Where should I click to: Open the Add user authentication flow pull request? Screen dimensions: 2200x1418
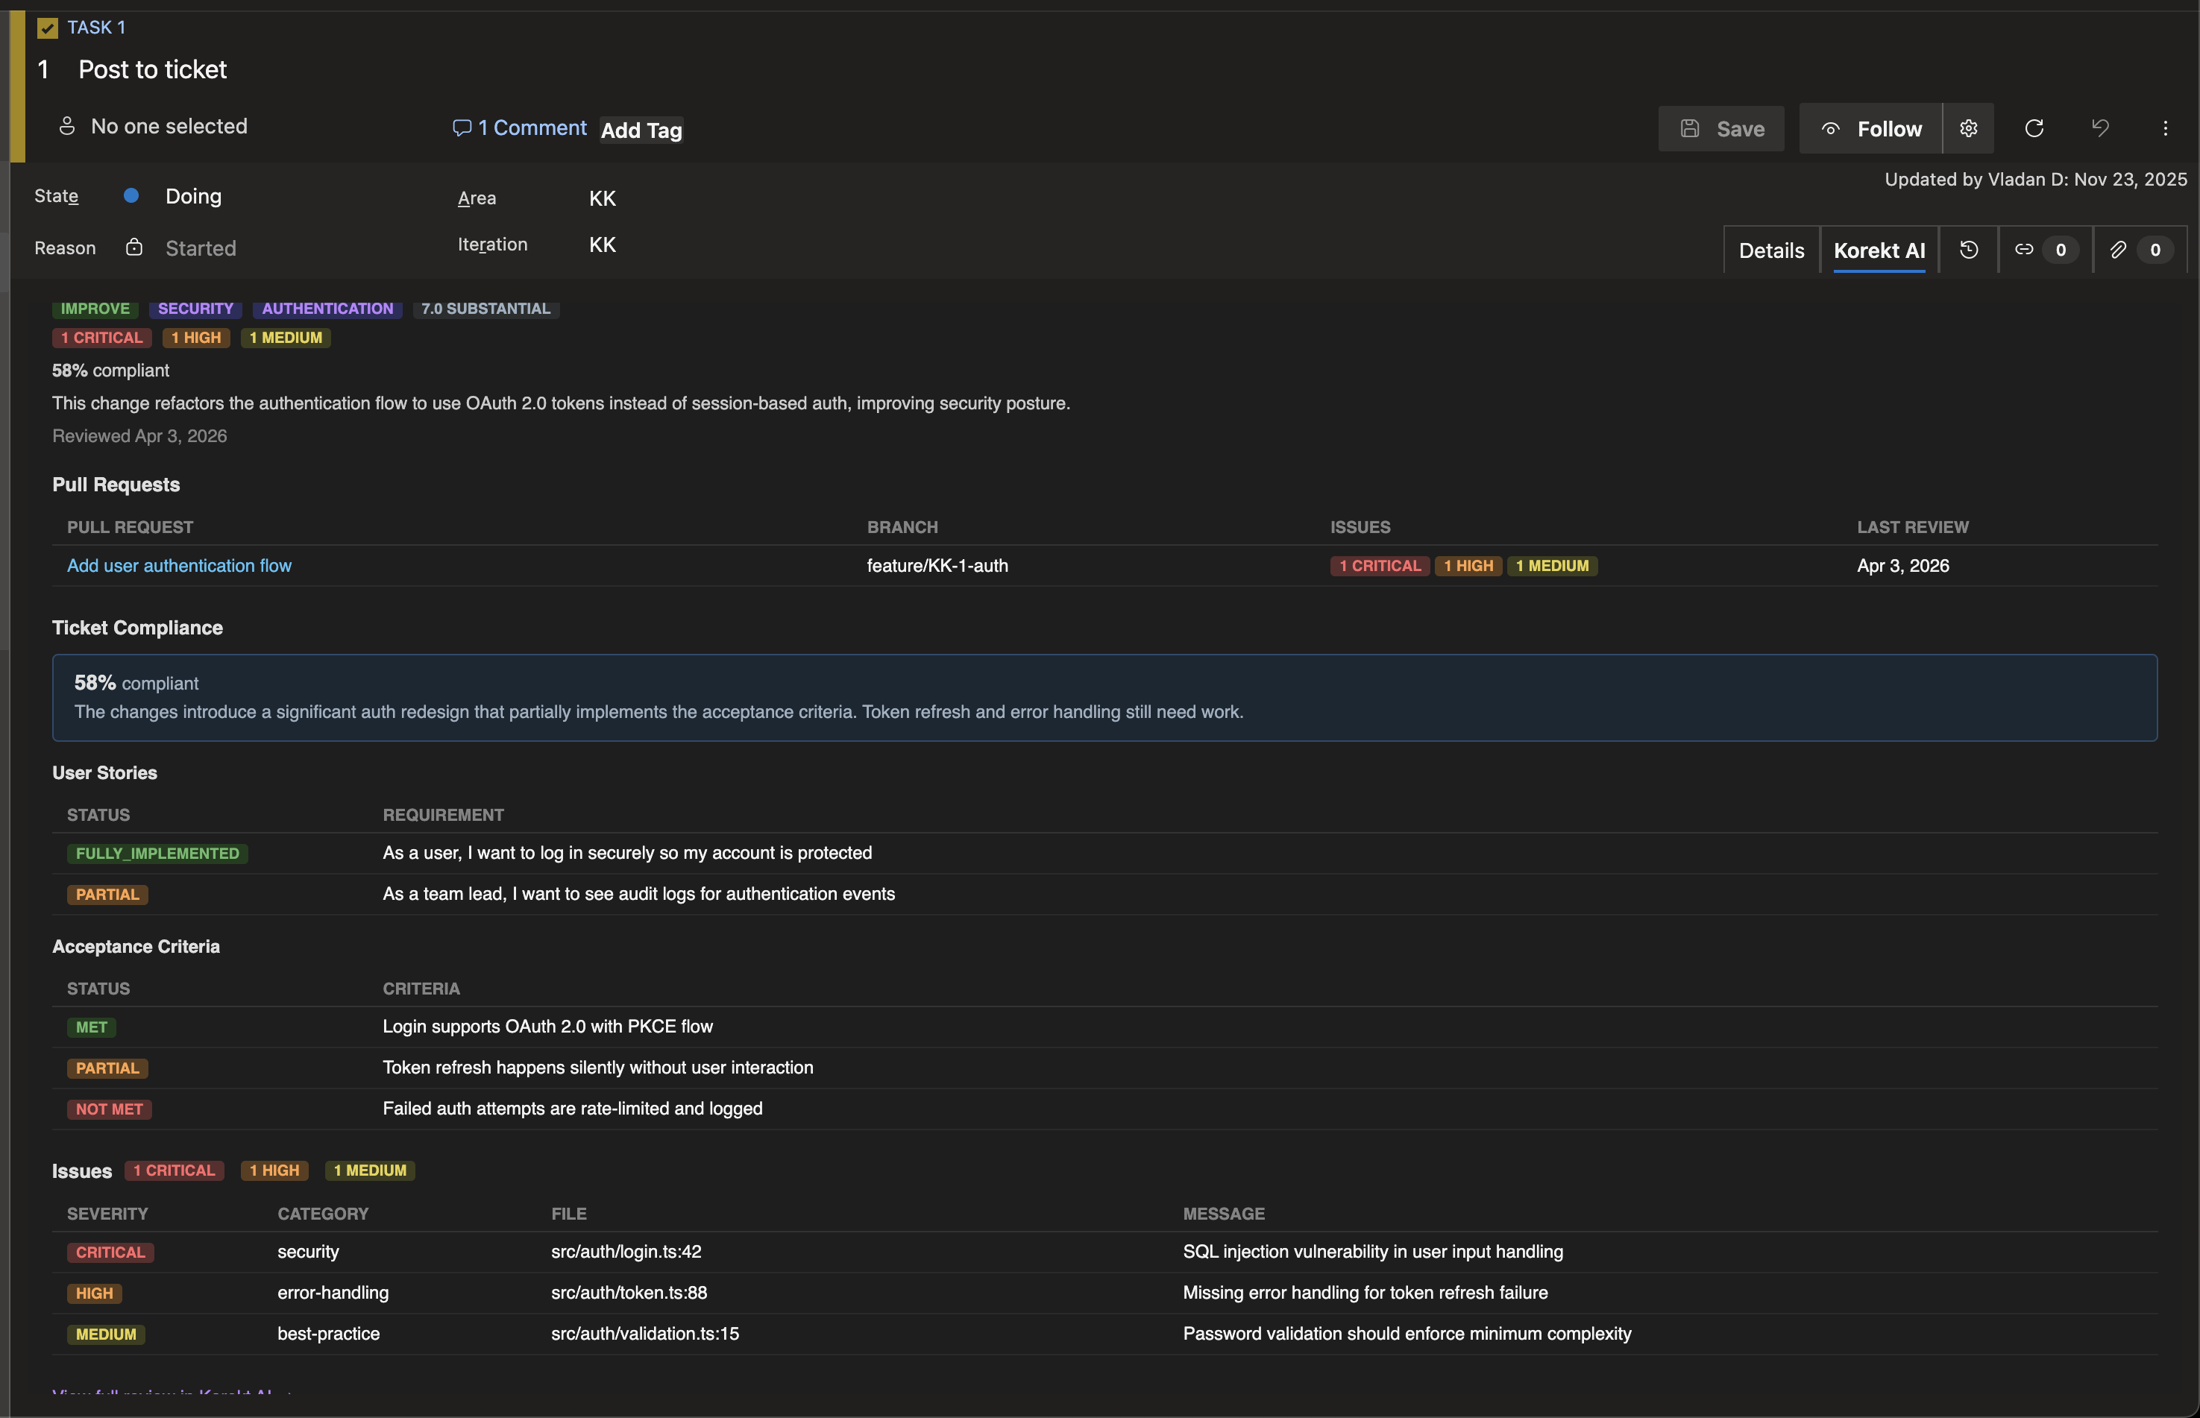(179, 565)
